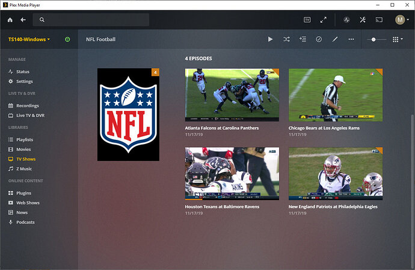The height and width of the screenshot is (270, 415).
Task: Click the Settings gear icon in sidebar
Action: (x=11, y=81)
